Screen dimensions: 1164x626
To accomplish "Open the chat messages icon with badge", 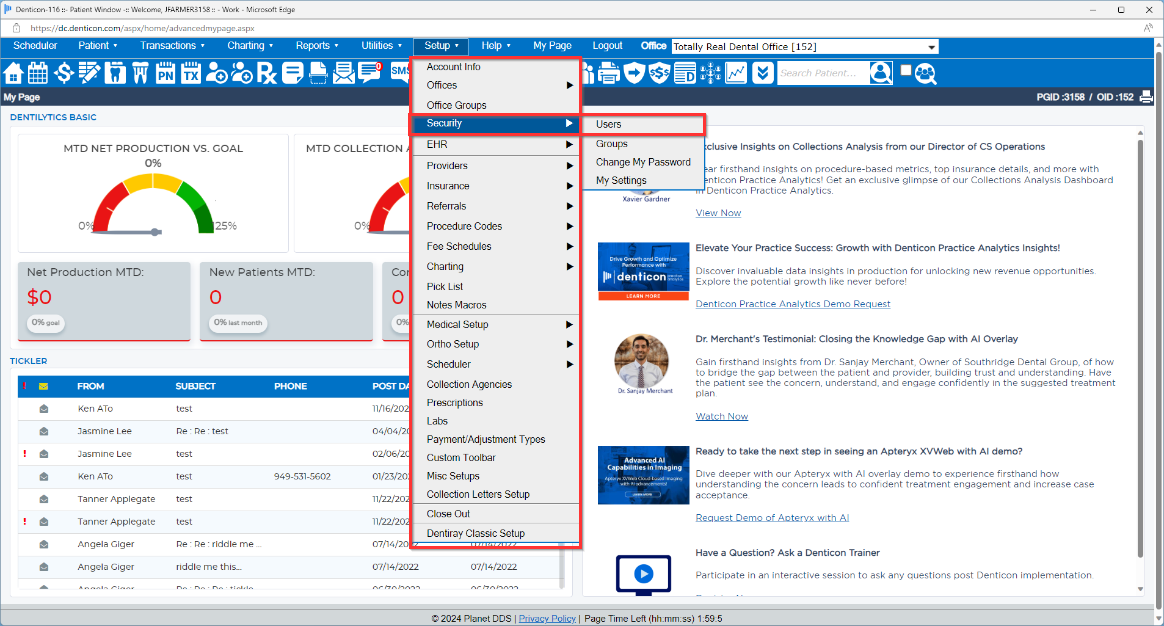I will point(370,73).
